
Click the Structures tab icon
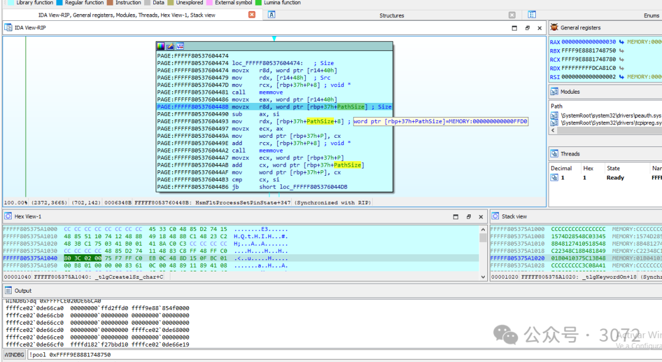tap(272, 15)
